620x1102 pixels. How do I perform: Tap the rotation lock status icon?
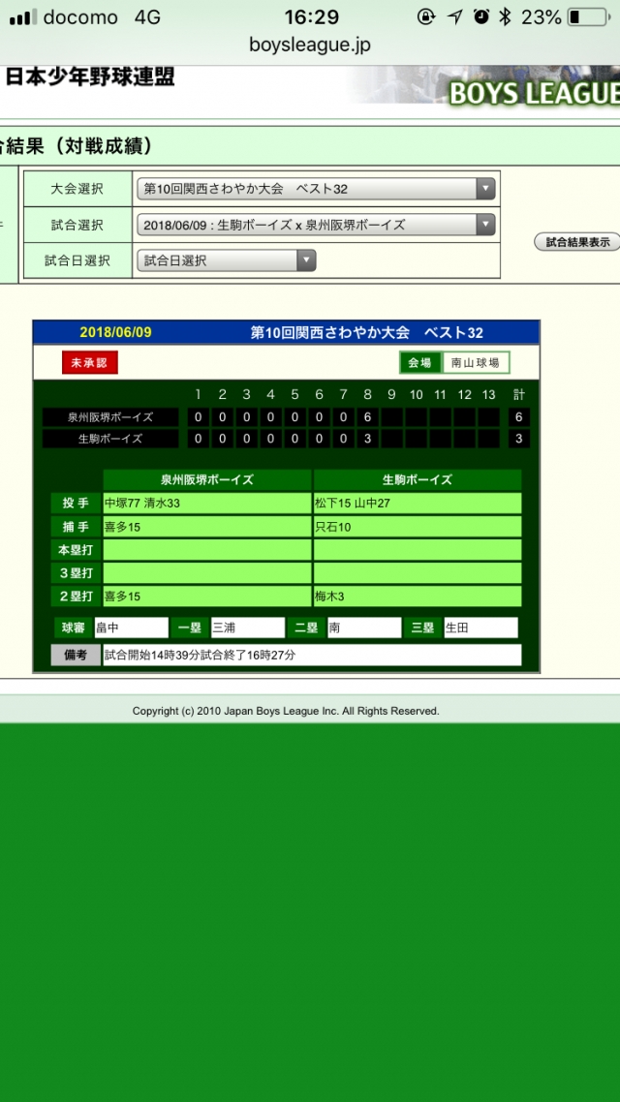(x=426, y=17)
